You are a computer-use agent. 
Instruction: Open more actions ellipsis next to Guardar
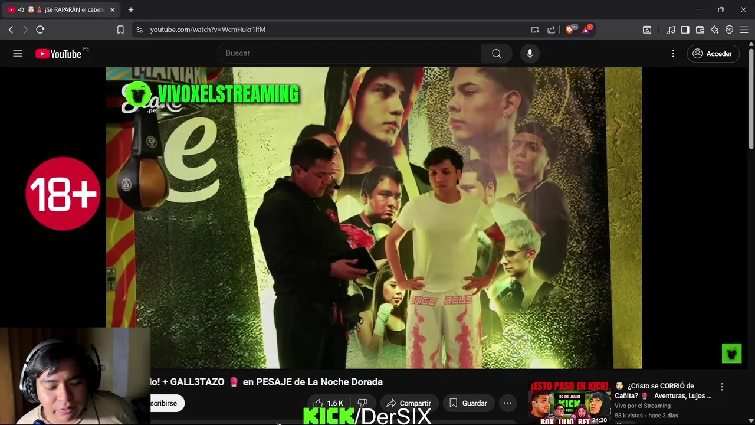pos(507,403)
